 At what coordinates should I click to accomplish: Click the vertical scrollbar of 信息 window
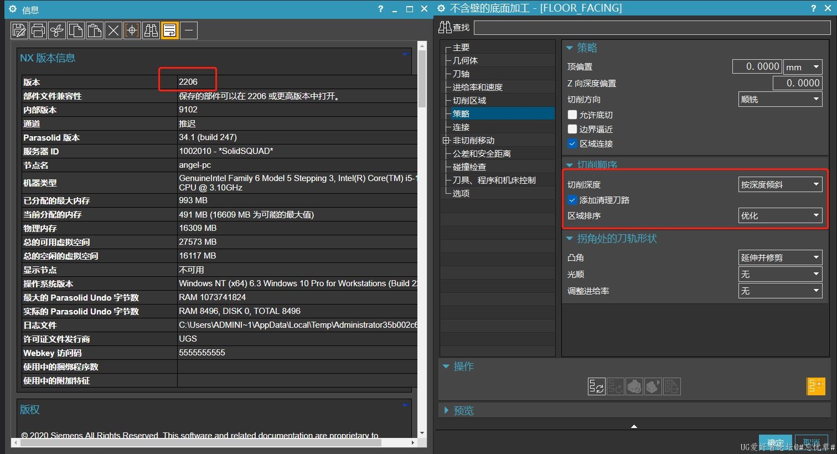422,239
